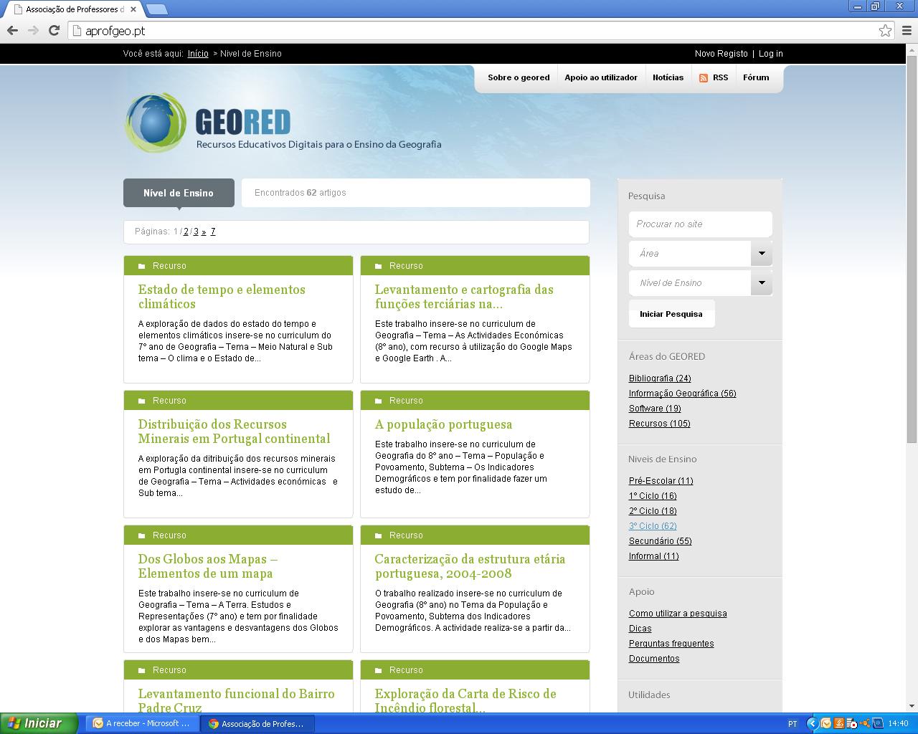Open Como utilizar a pesquisa link
The image size is (918, 734).
[x=678, y=614]
